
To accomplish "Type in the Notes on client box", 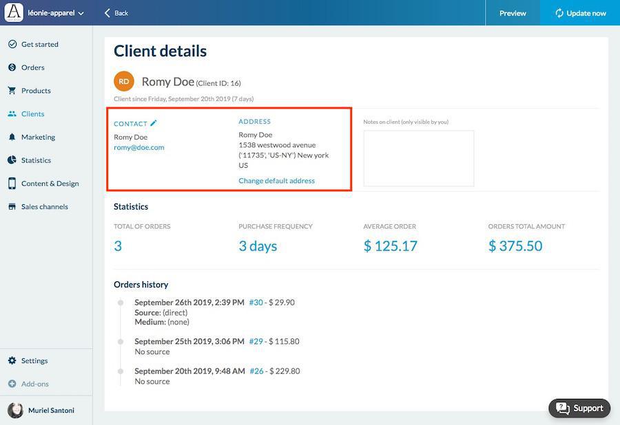I will coord(418,158).
